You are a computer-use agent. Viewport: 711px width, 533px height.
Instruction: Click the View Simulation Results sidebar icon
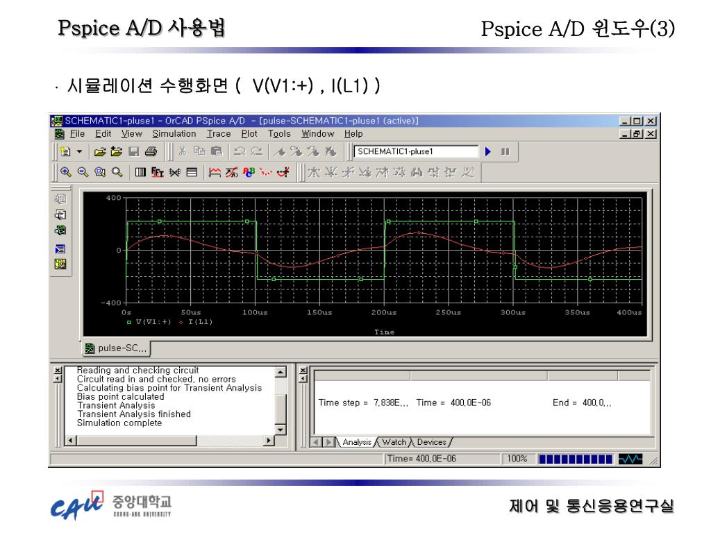pos(60,230)
